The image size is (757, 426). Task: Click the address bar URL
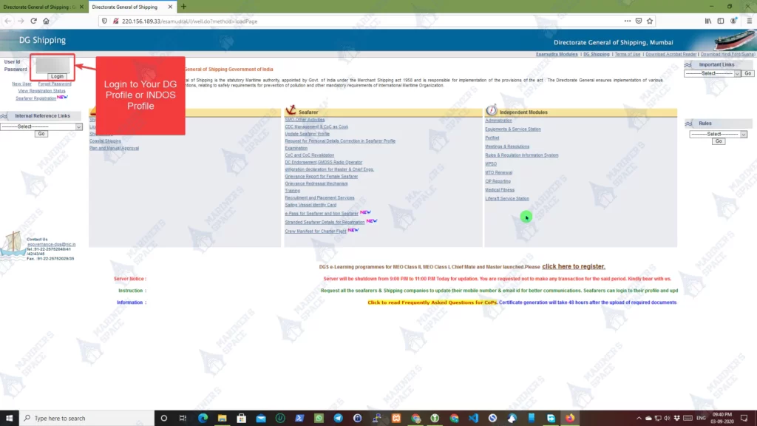tap(190, 21)
